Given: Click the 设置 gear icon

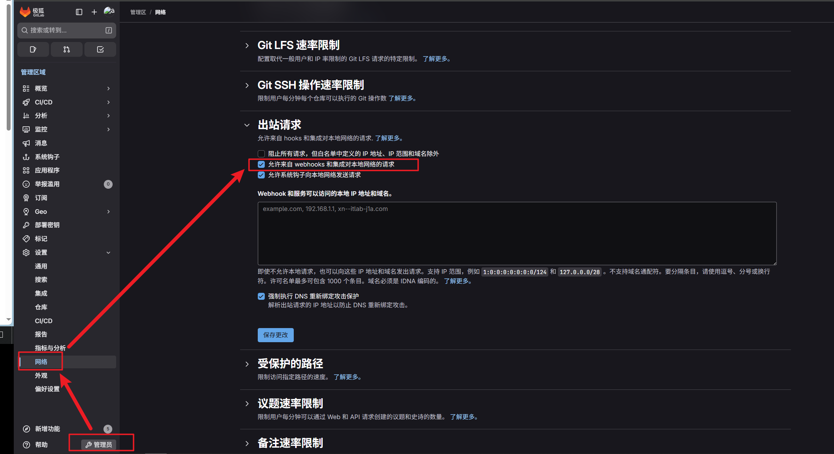Looking at the screenshot, I should [x=26, y=253].
